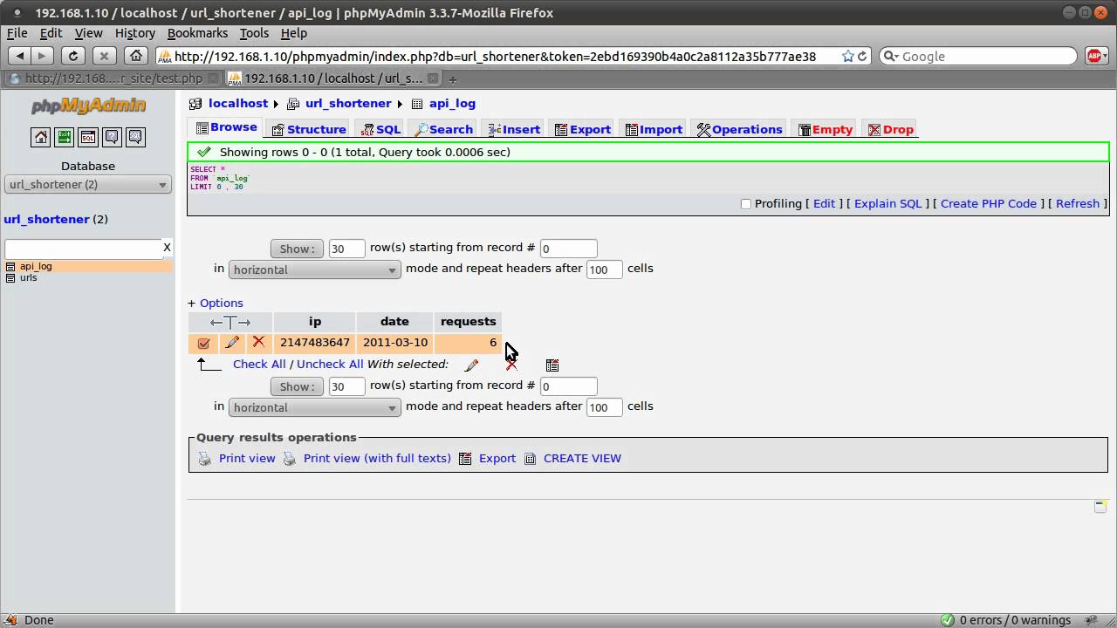The image size is (1117, 628).
Task: Click printer icon beside Print view (with full texts)
Action: click(x=289, y=459)
